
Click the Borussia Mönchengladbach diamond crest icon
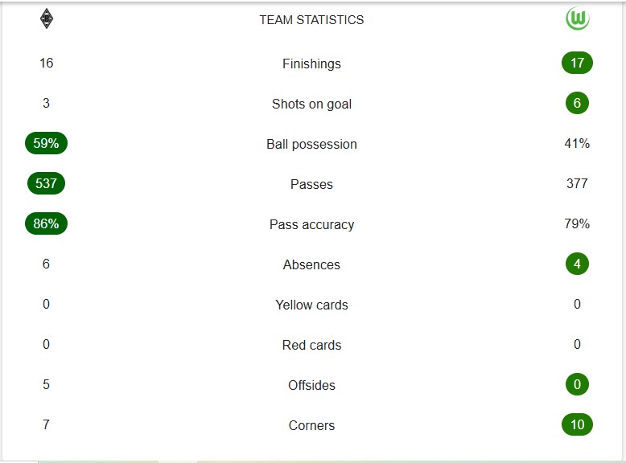point(47,18)
